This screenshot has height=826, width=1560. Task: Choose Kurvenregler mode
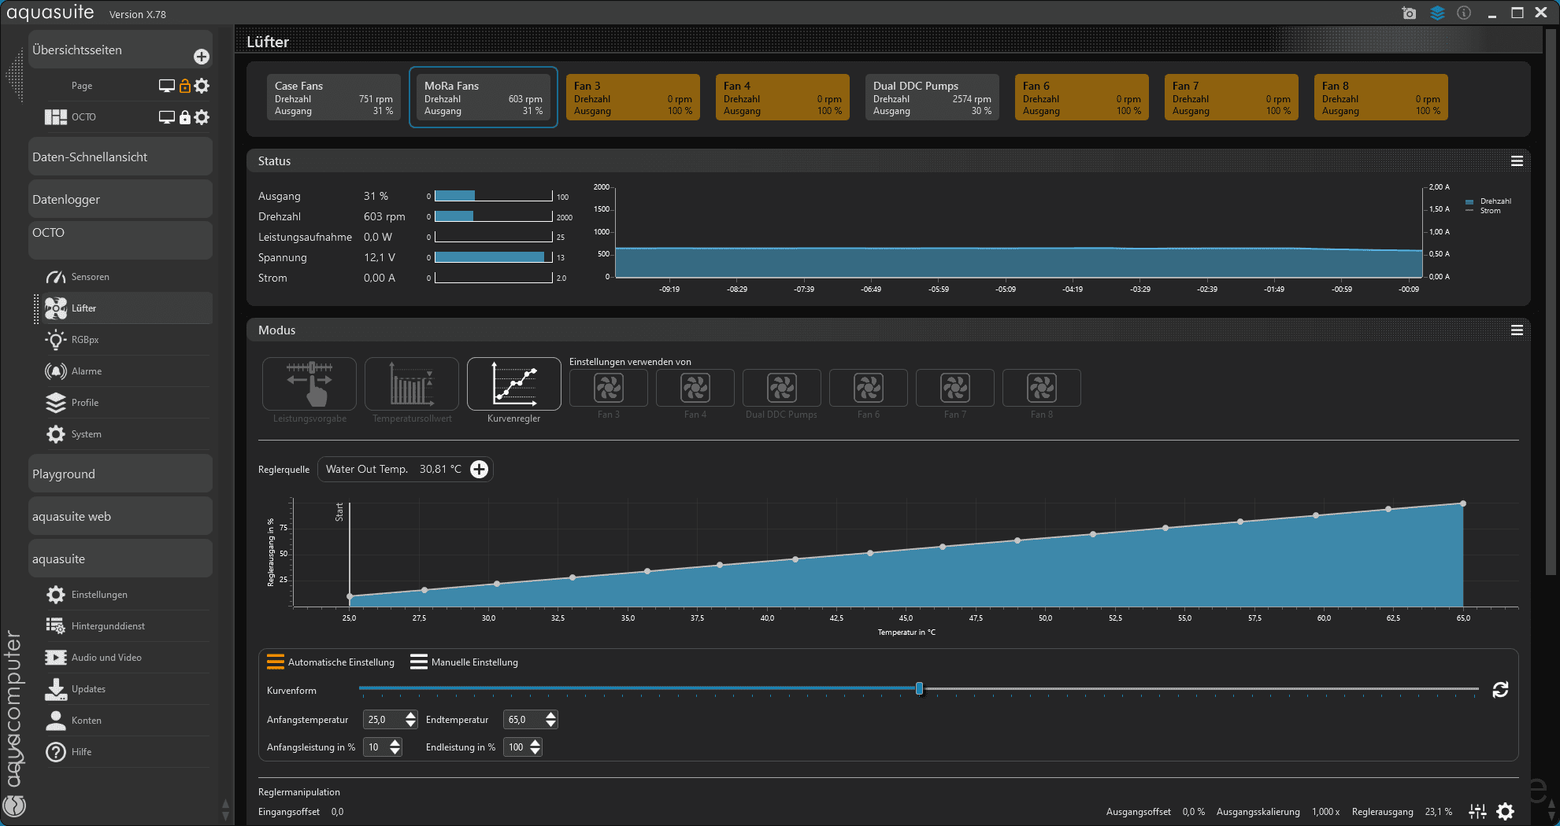point(514,384)
